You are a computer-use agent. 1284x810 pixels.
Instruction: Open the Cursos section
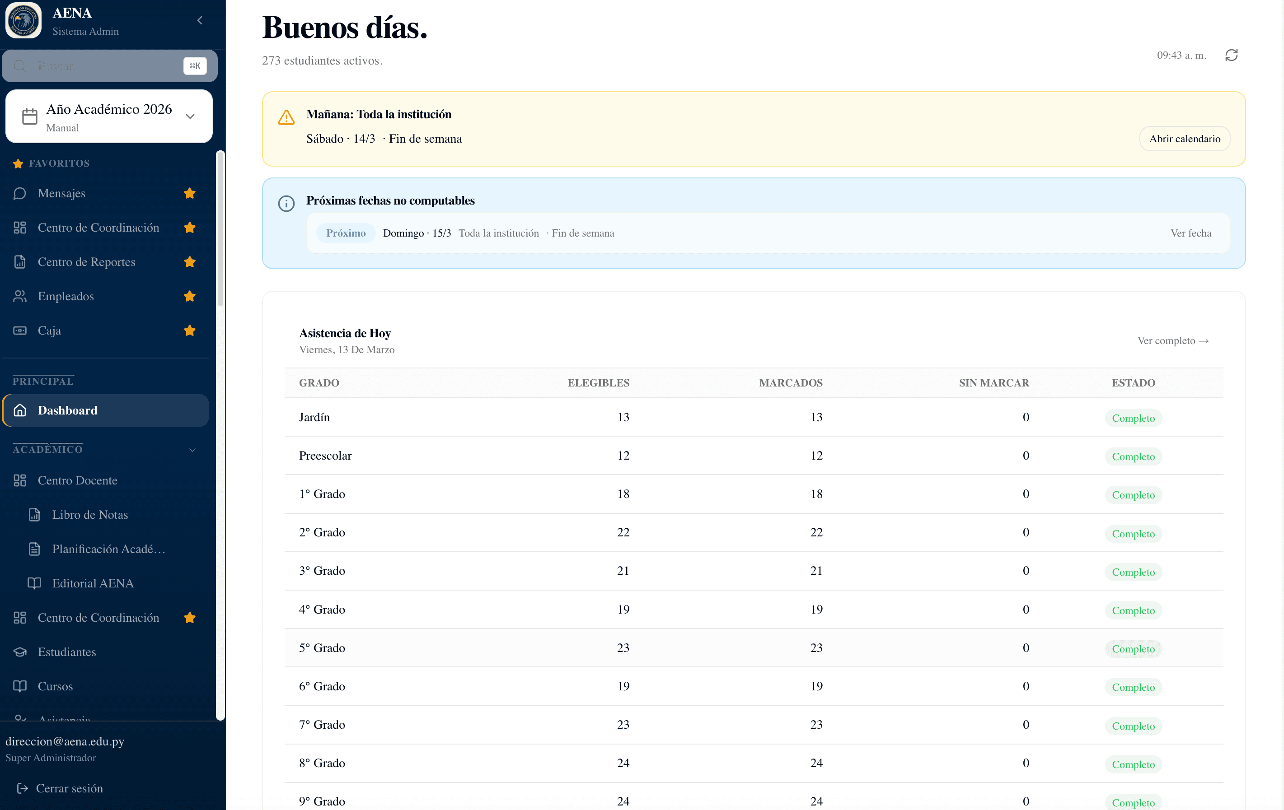(55, 686)
